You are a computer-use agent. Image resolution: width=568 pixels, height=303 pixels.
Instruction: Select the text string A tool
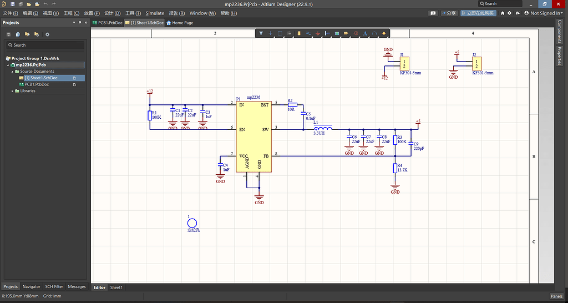coord(365,33)
